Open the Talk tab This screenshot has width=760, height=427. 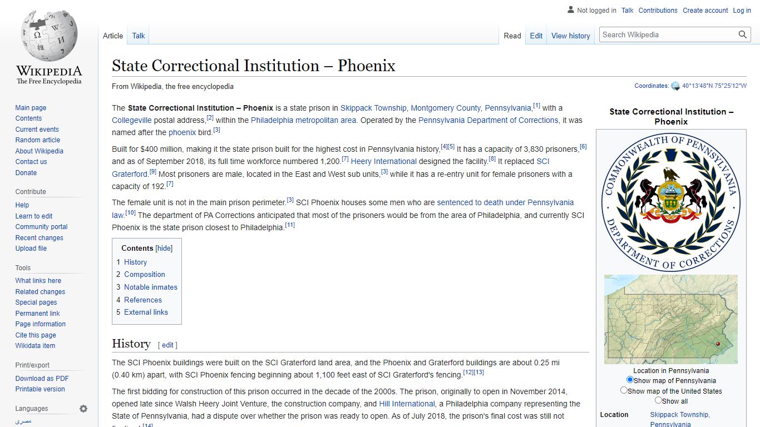tap(139, 36)
